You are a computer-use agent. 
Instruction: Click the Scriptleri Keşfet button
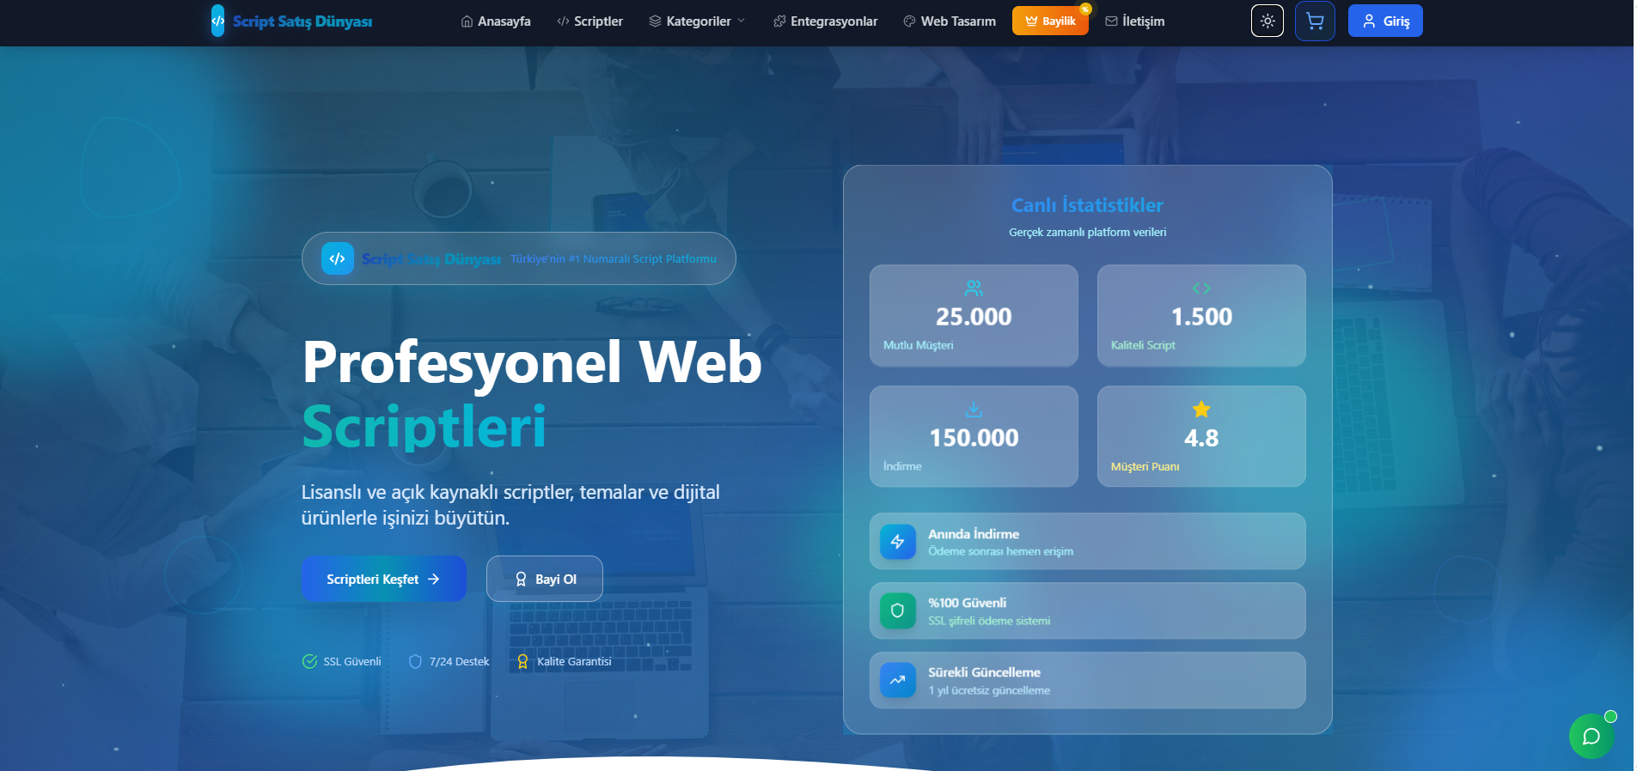pyautogui.click(x=384, y=579)
